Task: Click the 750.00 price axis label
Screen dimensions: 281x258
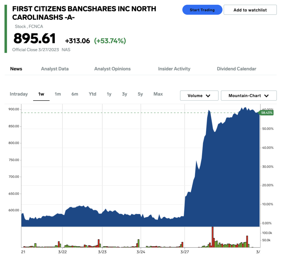Action: tap(14, 160)
